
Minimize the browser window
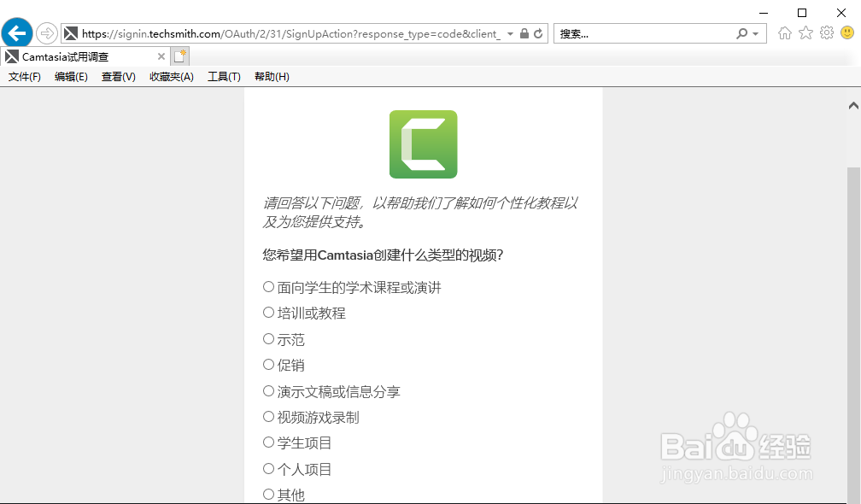click(764, 13)
